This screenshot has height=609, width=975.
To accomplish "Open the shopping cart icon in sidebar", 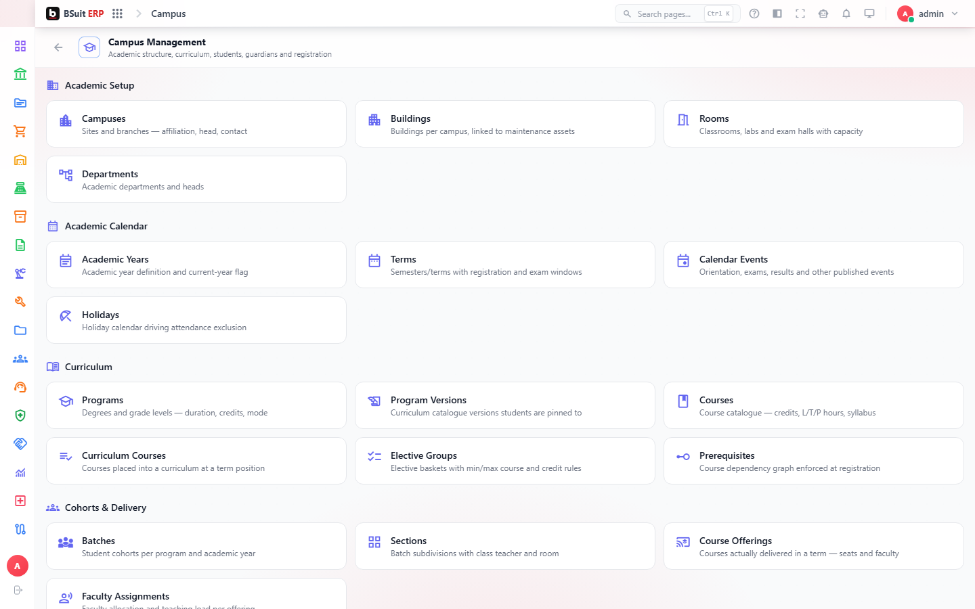I will coord(20,131).
